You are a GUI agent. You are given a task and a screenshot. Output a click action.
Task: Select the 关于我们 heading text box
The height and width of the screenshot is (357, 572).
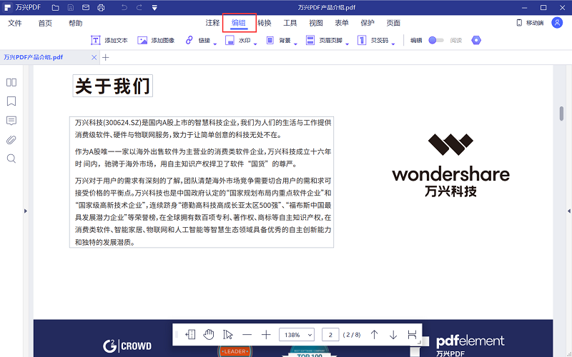tap(113, 86)
